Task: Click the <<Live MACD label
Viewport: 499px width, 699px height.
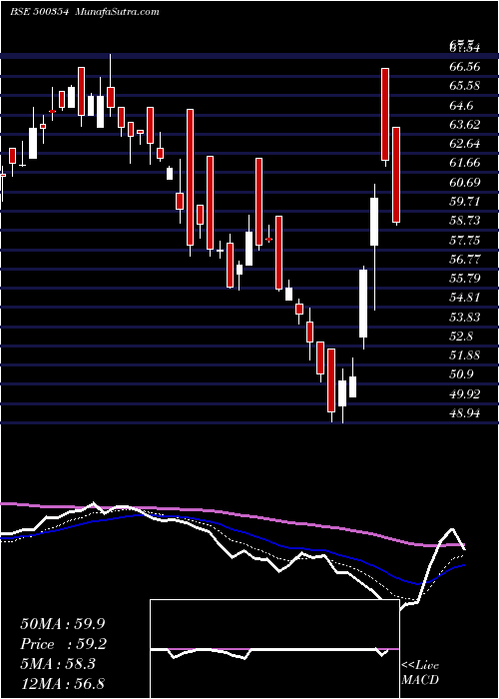Action: point(420,673)
